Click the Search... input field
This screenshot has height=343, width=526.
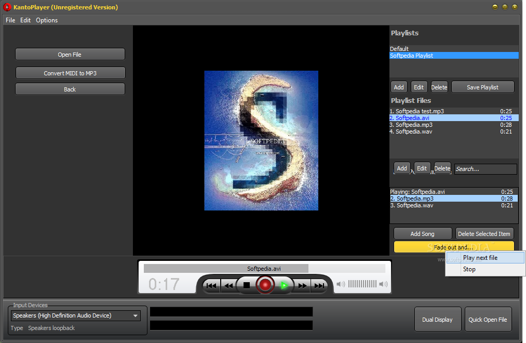click(485, 169)
